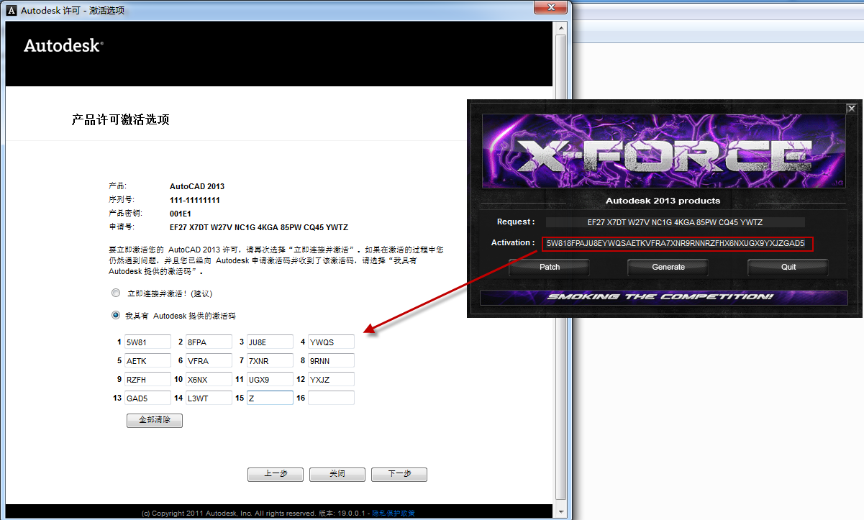Select the 'I have an Autodesk activation code' option
Image resolution: width=864 pixels, height=520 pixels.
coord(116,315)
